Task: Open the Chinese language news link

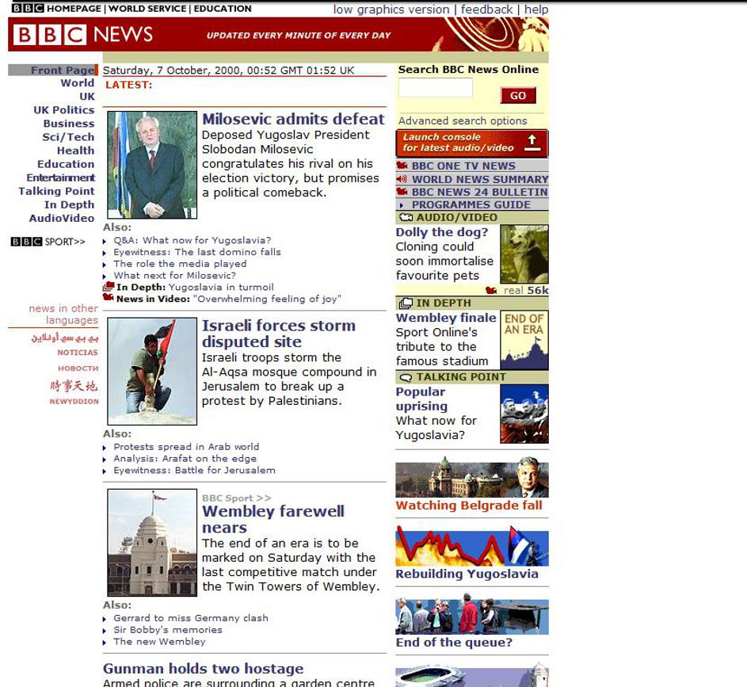Action: tap(74, 386)
